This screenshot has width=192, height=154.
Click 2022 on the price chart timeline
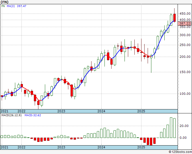pyautogui.click(x=21, y=111)
